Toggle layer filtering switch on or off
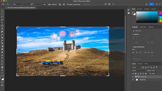Screen dimensions: 162x91 [x=156, y=67]
